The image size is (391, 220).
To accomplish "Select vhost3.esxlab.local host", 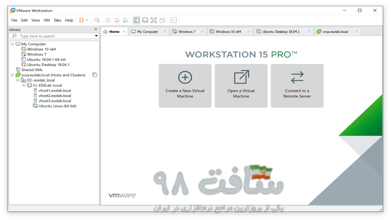I will [55, 101].
